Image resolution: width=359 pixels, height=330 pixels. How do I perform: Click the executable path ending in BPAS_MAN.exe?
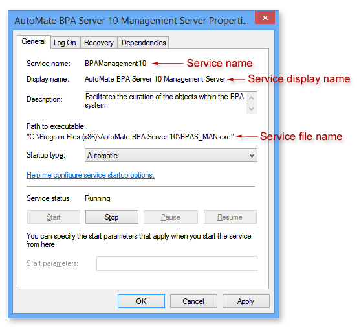[x=130, y=137]
